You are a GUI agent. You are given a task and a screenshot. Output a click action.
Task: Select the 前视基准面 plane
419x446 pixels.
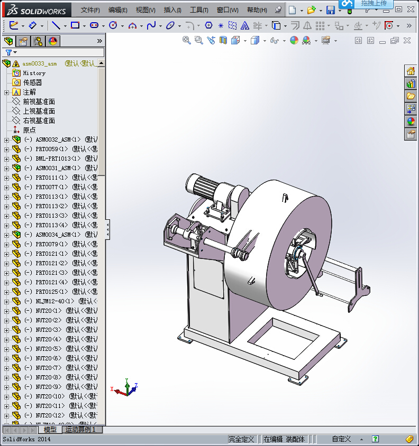pos(39,101)
